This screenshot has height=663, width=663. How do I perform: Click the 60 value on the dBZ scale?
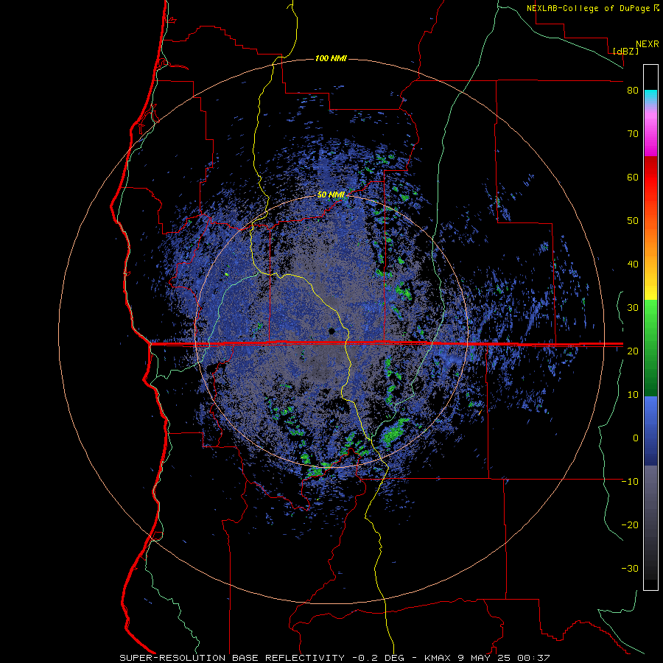(633, 177)
